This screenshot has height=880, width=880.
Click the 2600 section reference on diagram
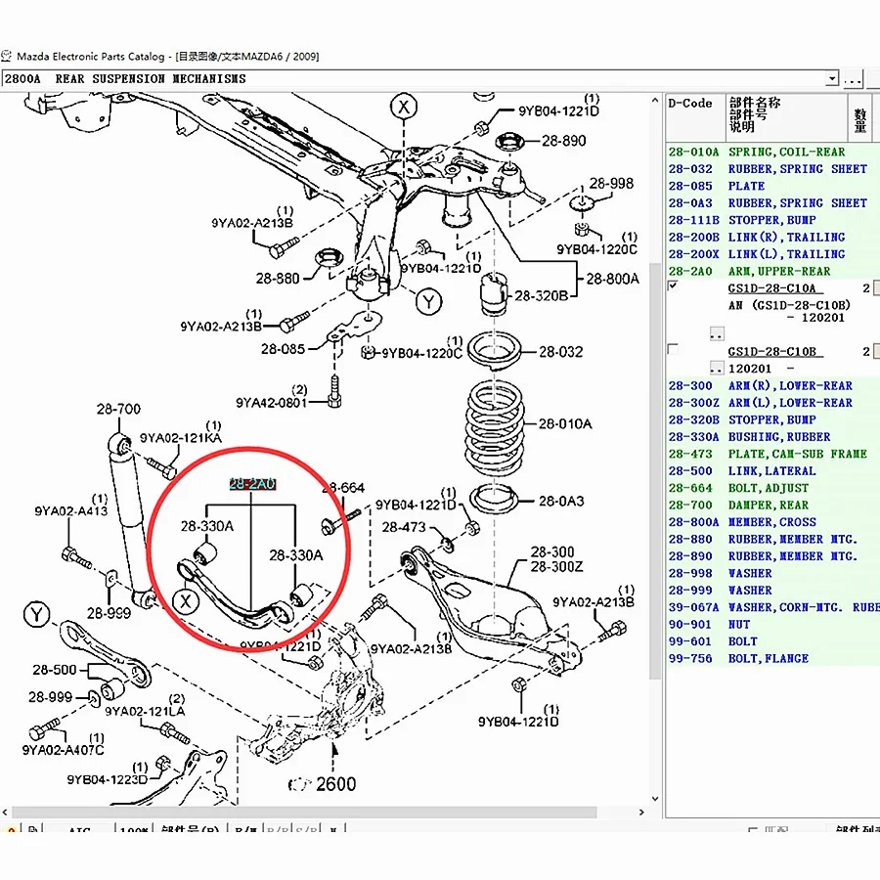[335, 784]
